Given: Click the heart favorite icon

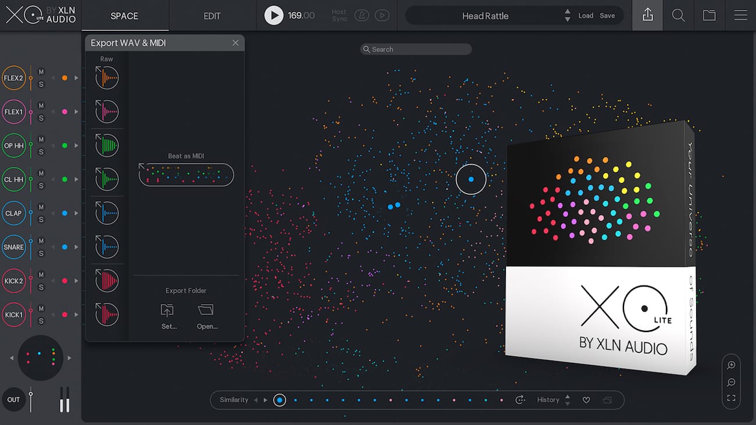Looking at the screenshot, I should (586, 400).
